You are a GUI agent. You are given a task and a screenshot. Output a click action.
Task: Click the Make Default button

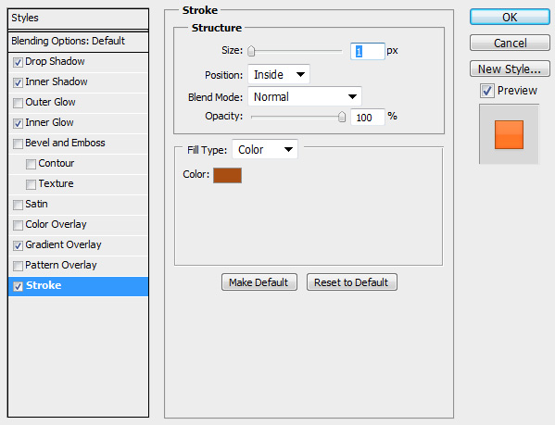259,282
